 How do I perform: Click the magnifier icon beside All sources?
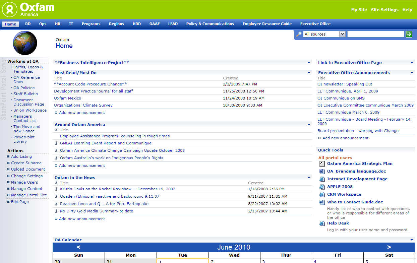(x=299, y=34)
